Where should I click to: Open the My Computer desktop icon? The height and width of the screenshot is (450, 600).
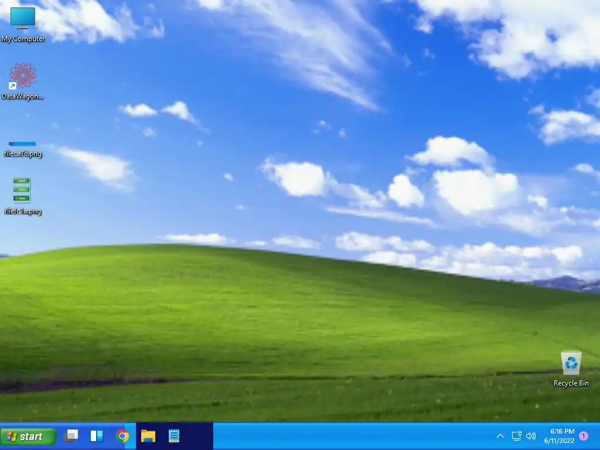click(23, 18)
